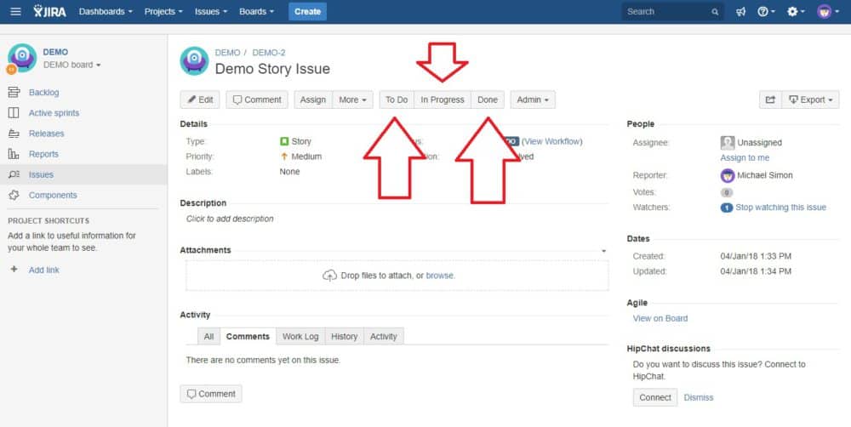Click the Create button

tap(308, 11)
